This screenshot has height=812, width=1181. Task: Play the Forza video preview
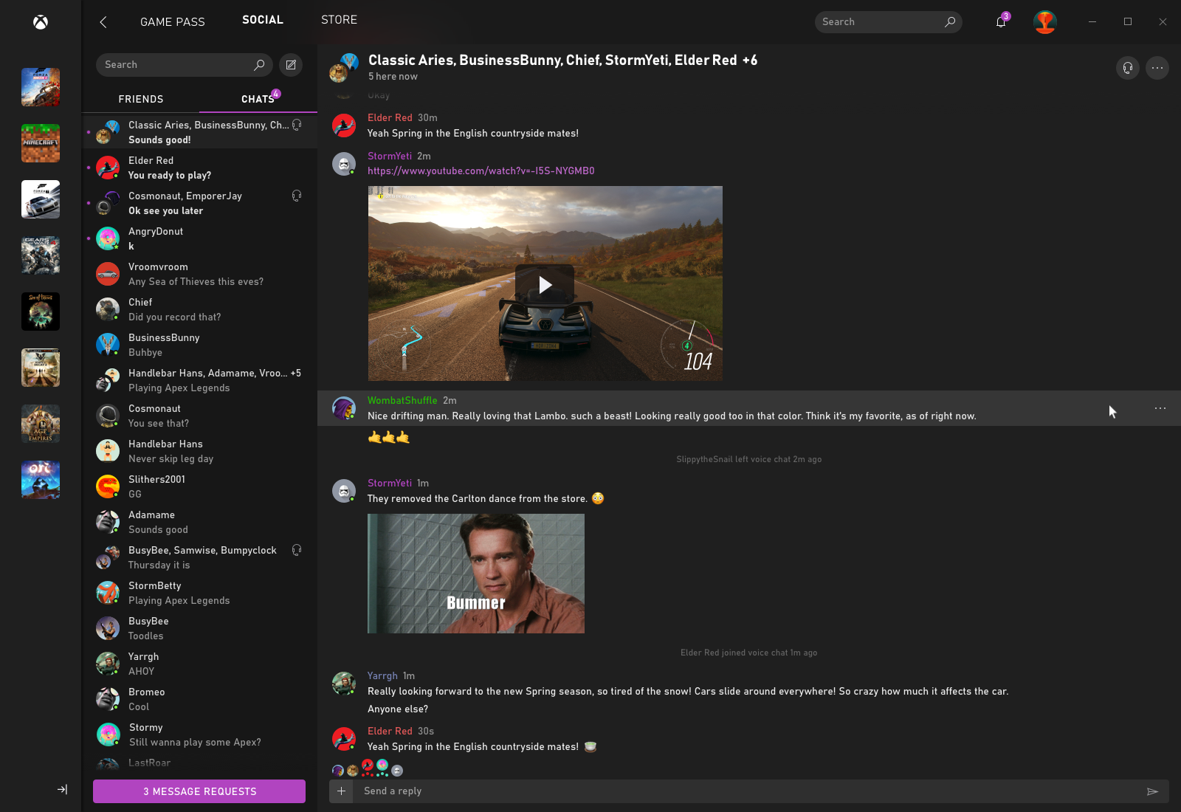545,284
